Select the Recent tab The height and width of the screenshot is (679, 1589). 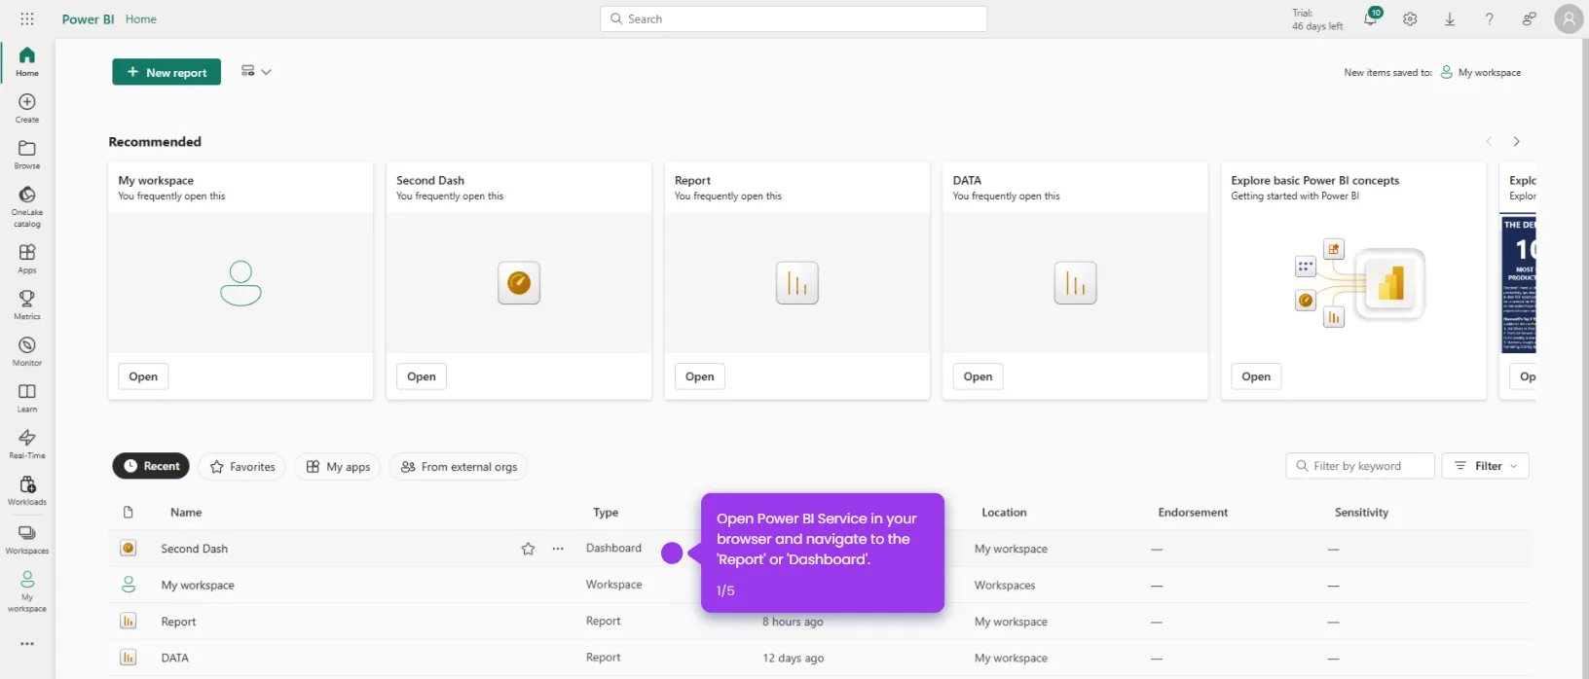151,466
